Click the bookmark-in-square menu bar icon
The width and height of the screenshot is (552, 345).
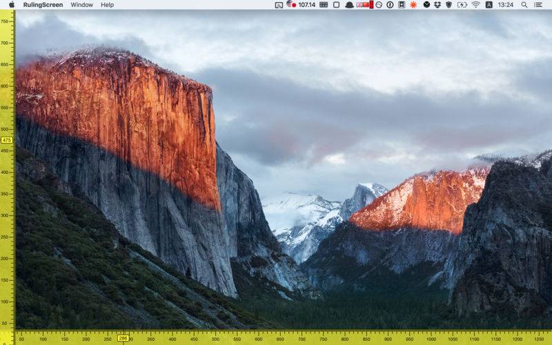click(402, 5)
